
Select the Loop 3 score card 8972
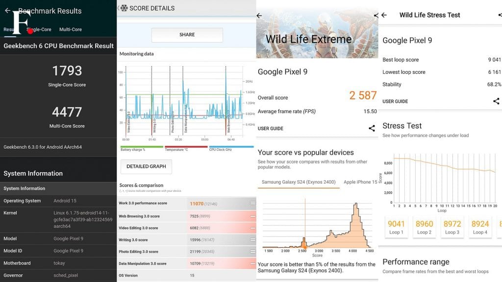click(x=452, y=227)
